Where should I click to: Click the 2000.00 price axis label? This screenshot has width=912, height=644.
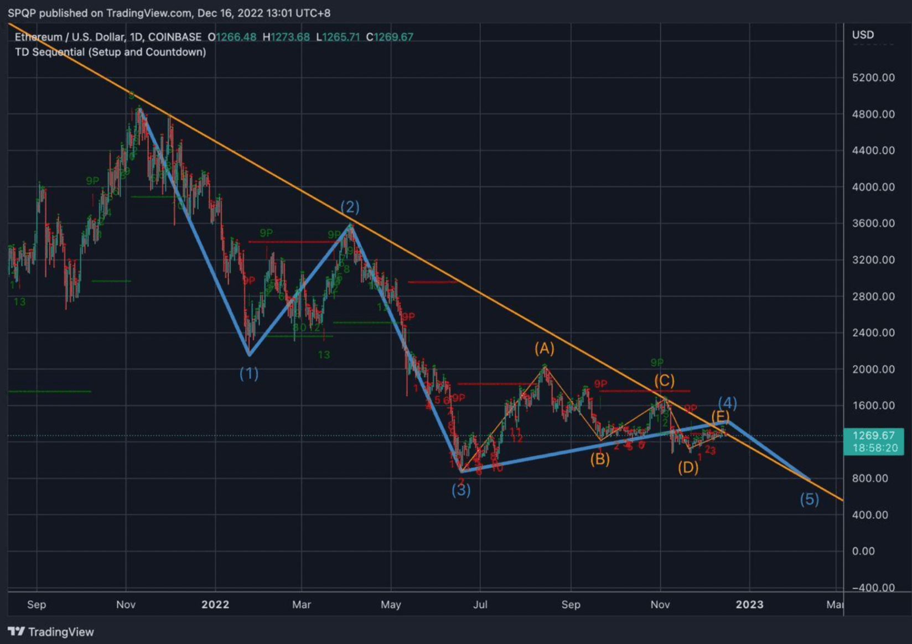(873, 369)
